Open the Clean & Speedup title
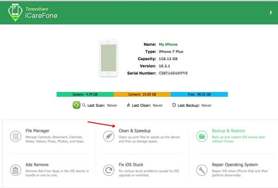This screenshot has width=278, height=188. tap(135, 131)
